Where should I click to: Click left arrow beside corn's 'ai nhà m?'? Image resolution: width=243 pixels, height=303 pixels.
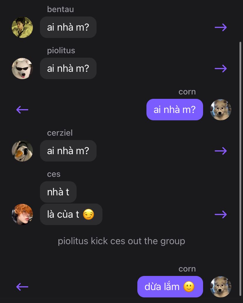(x=22, y=110)
